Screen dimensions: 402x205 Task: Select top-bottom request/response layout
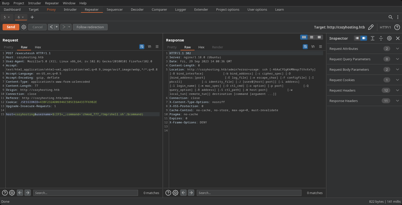(312, 37)
